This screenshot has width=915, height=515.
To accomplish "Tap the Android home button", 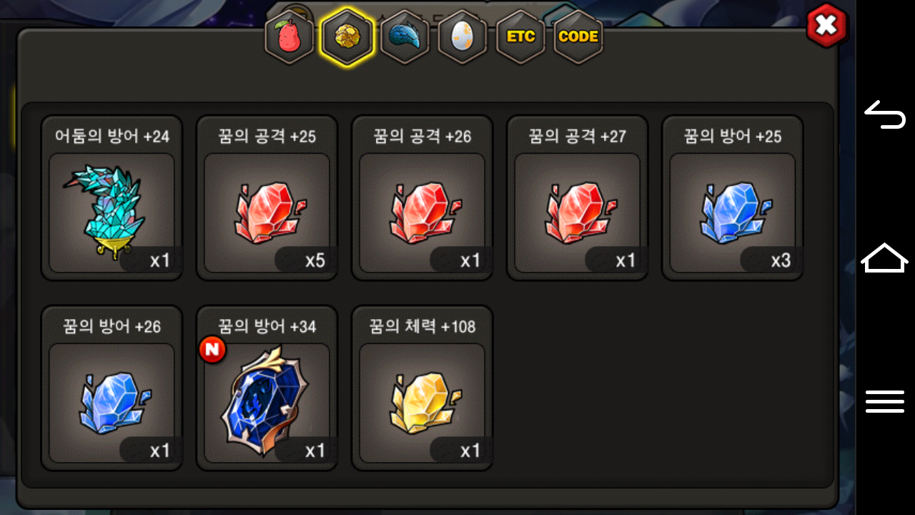I will [885, 257].
